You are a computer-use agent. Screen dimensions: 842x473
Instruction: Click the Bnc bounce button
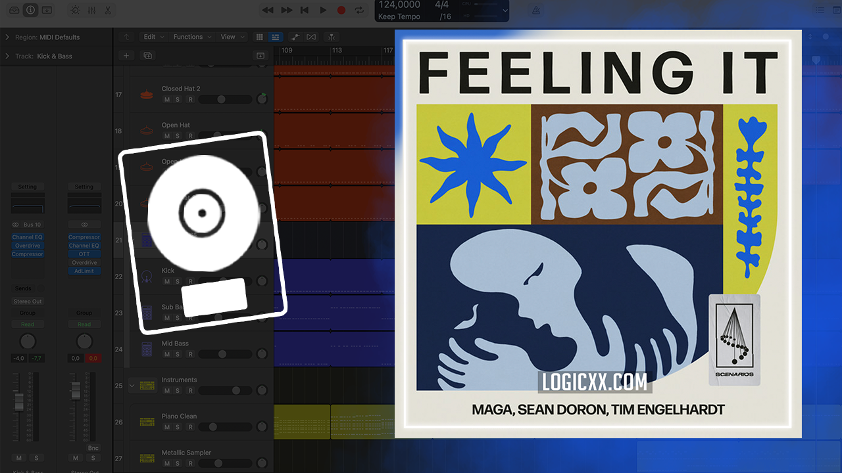(x=93, y=447)
